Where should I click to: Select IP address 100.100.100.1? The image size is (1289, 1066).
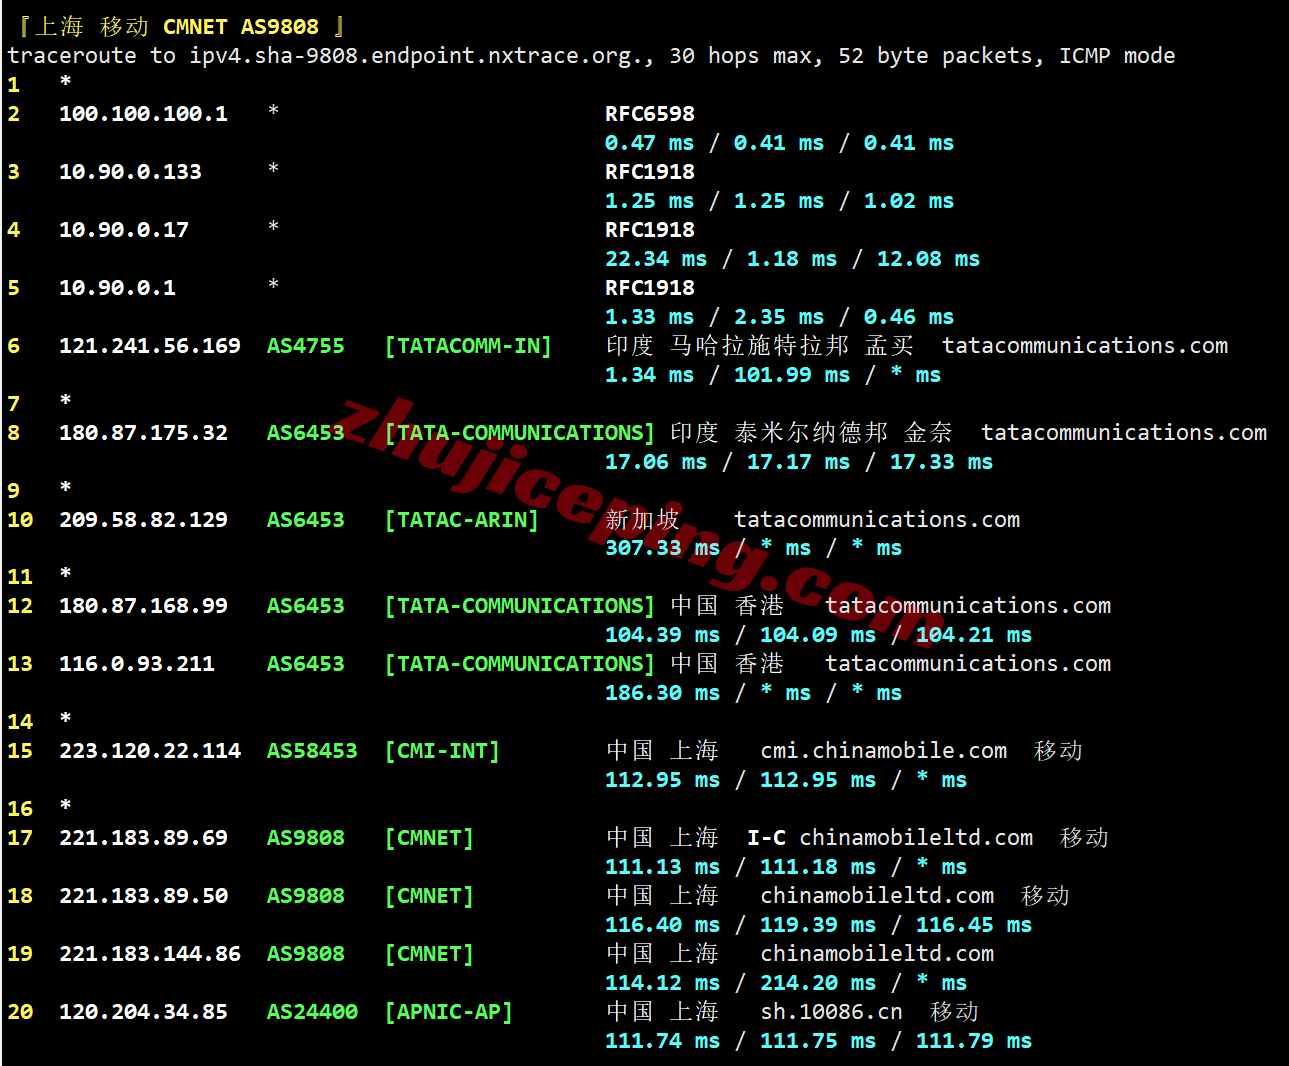click(143, 114)
